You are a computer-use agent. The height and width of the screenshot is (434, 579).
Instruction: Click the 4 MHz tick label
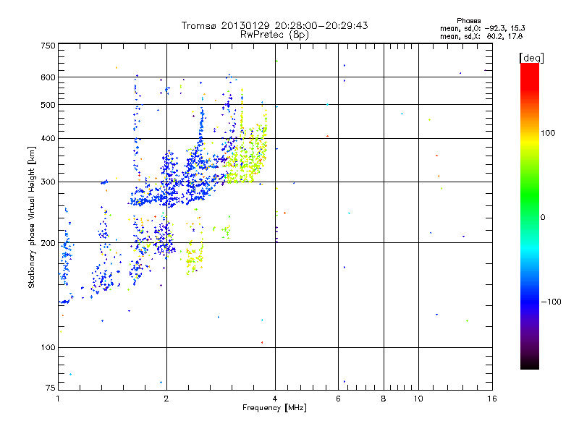[275, 399]
